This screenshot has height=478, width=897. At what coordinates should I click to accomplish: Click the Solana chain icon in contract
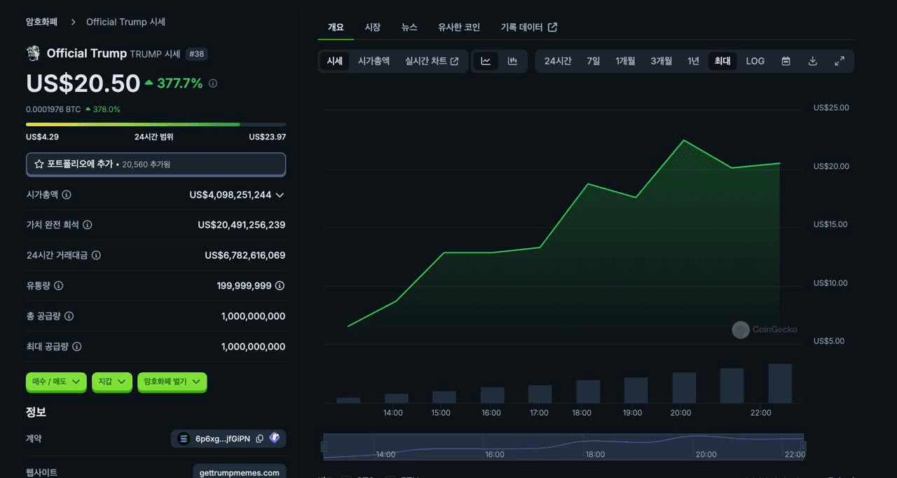pyautogui.click(x=184, y=439)
